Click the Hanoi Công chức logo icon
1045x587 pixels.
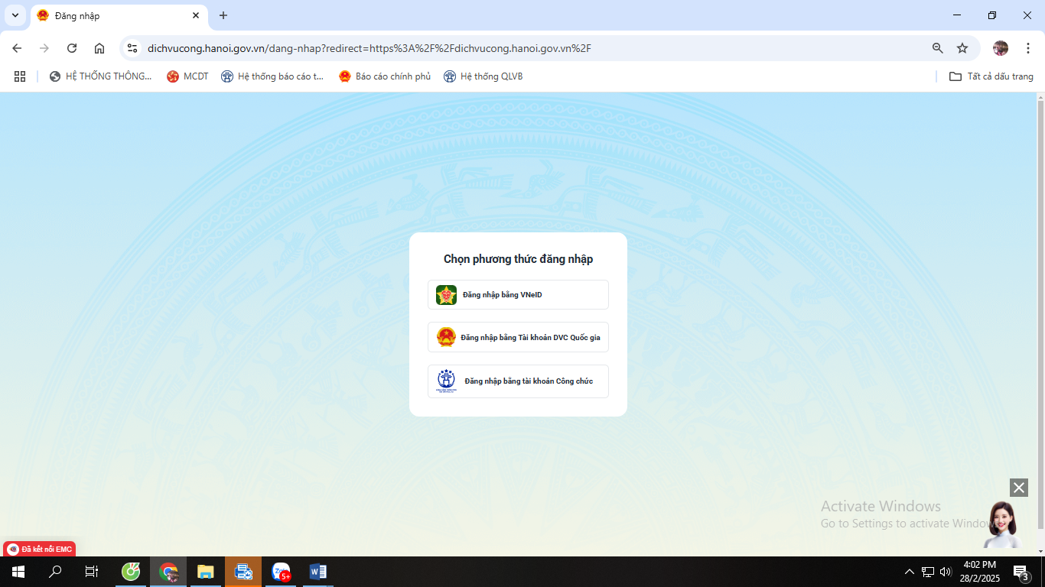click(x=446, y=381)
